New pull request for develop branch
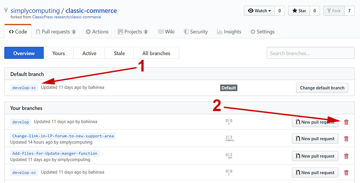The width and height of the screenshot is (360, 183). [x=315, y=122]
